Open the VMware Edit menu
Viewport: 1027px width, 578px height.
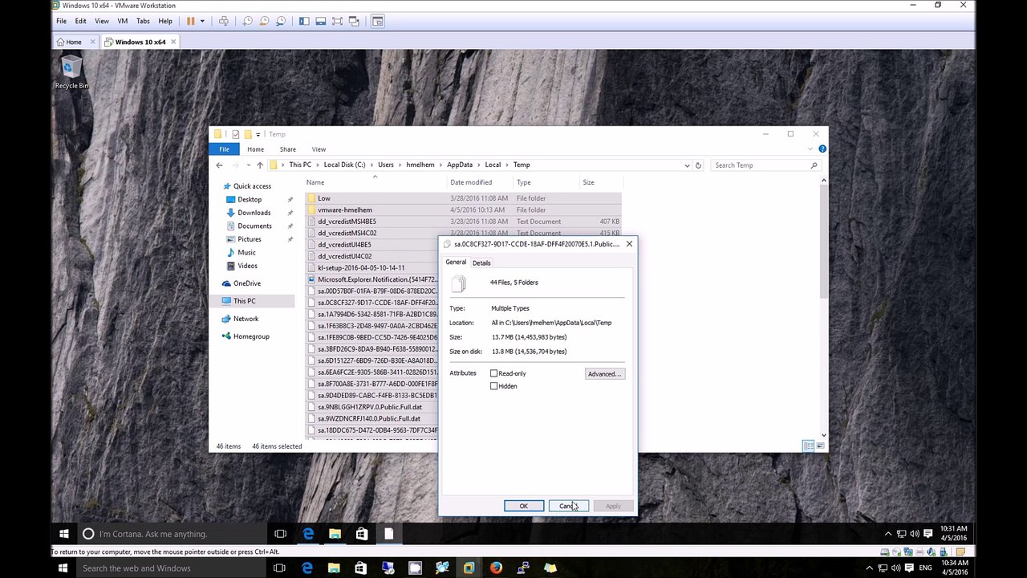(x=81, y=21)
